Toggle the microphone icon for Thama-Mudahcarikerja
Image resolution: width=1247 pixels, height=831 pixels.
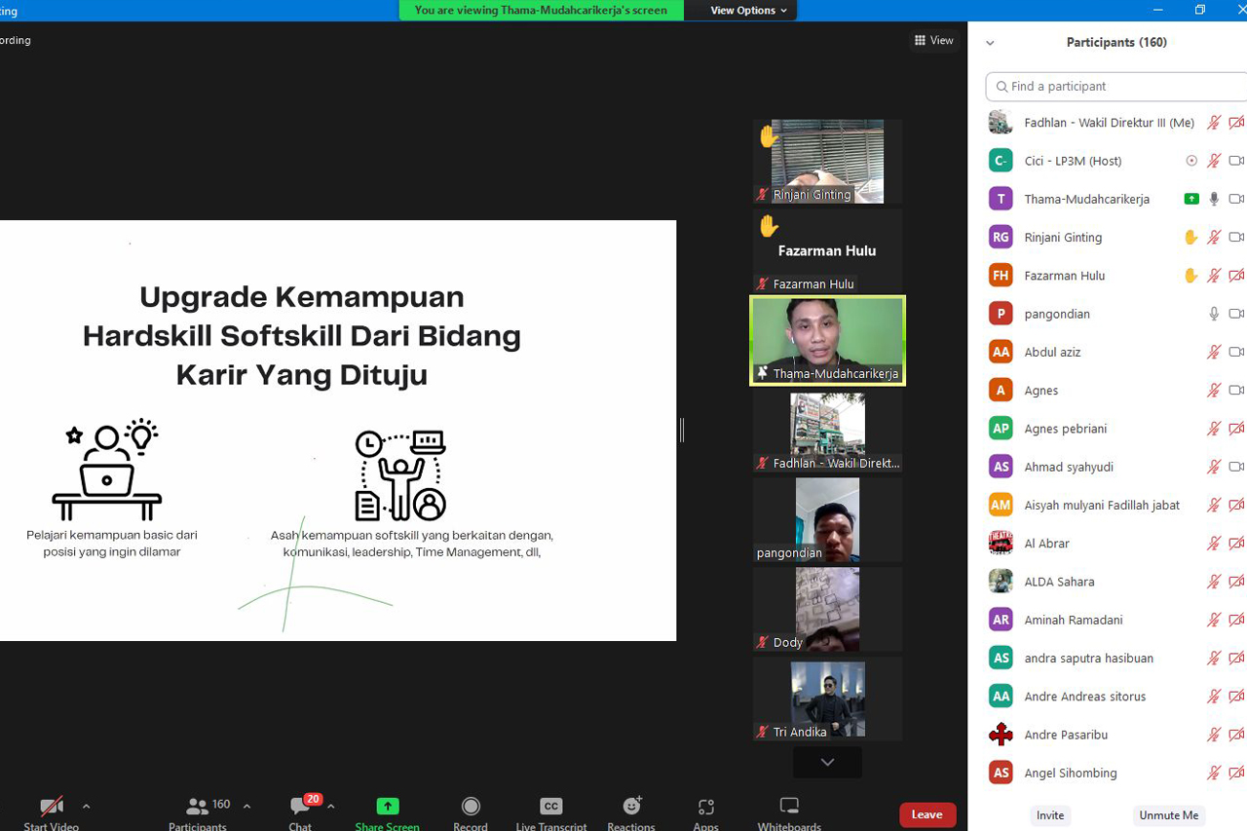(1214, 199)
